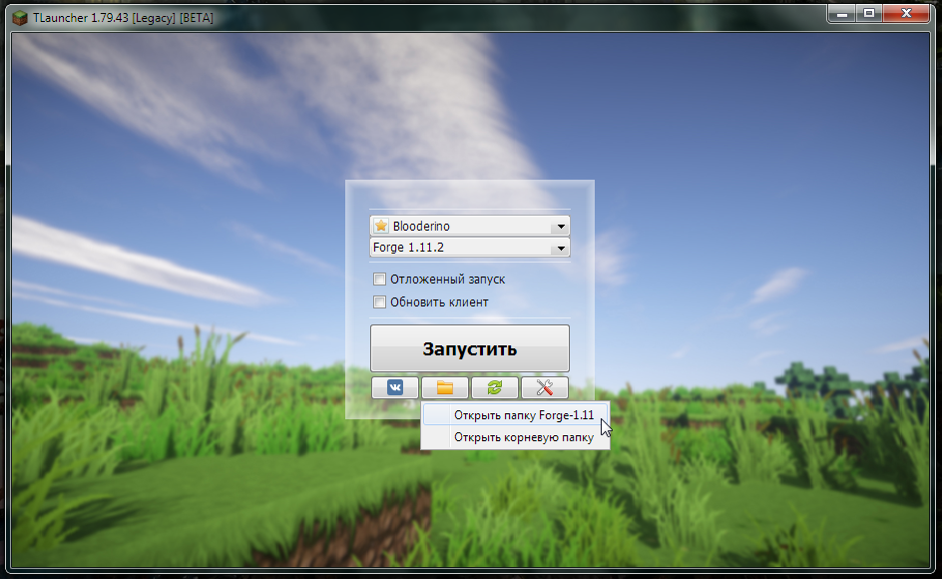The height and width of the screenshot is (579, 942).
Task: Click the Blooderino account name field
Action: (470, 226)
